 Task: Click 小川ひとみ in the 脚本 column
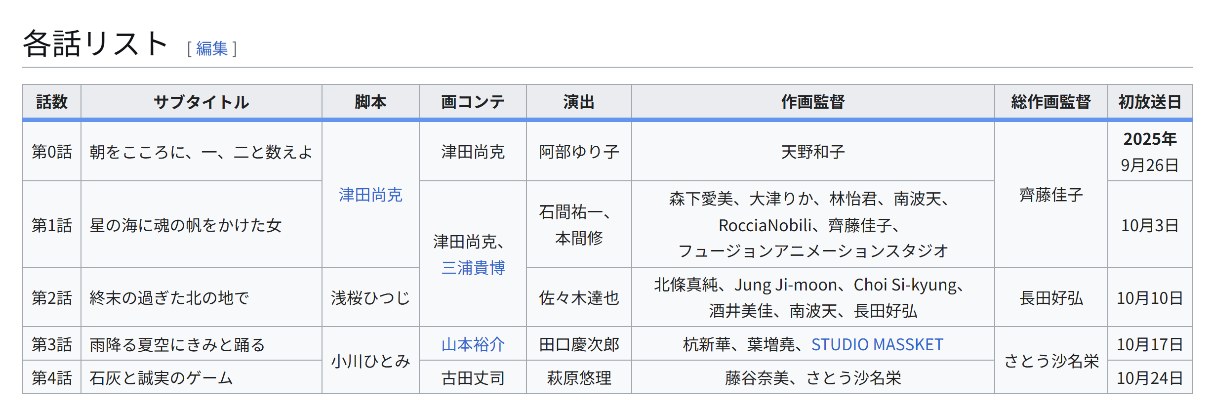coord(370,361)
